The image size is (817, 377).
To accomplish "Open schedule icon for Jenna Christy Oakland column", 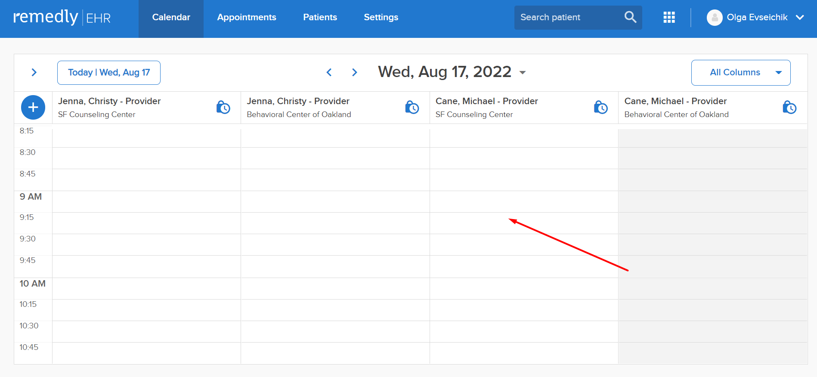I will pos(412,107).
